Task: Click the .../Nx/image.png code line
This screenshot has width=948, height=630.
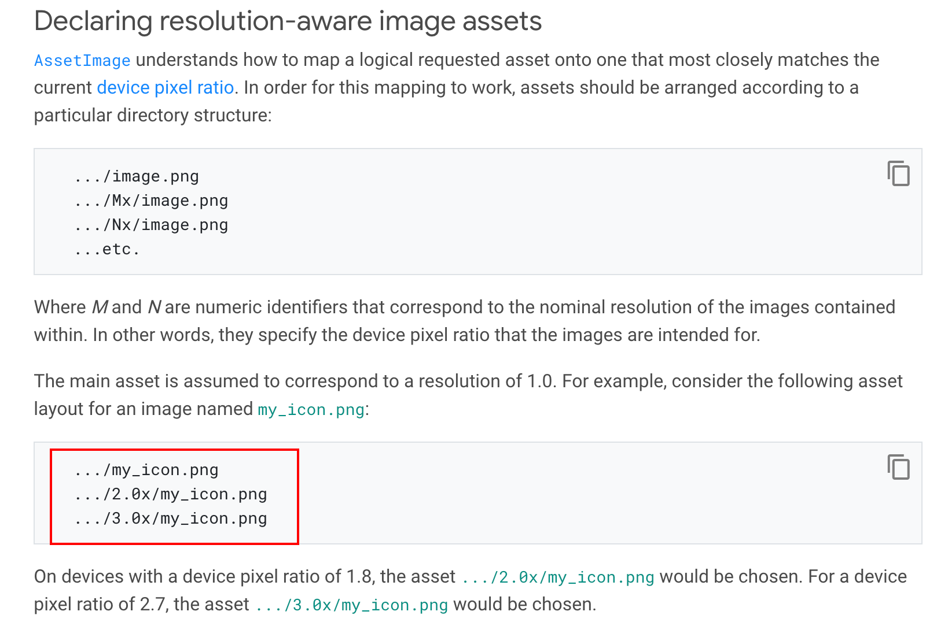Action: (x=151, y=225)
